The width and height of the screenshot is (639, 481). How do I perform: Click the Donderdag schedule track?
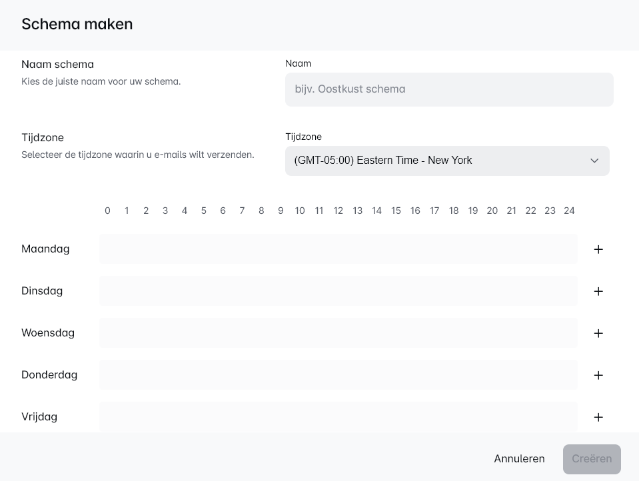tap(338, 375)
